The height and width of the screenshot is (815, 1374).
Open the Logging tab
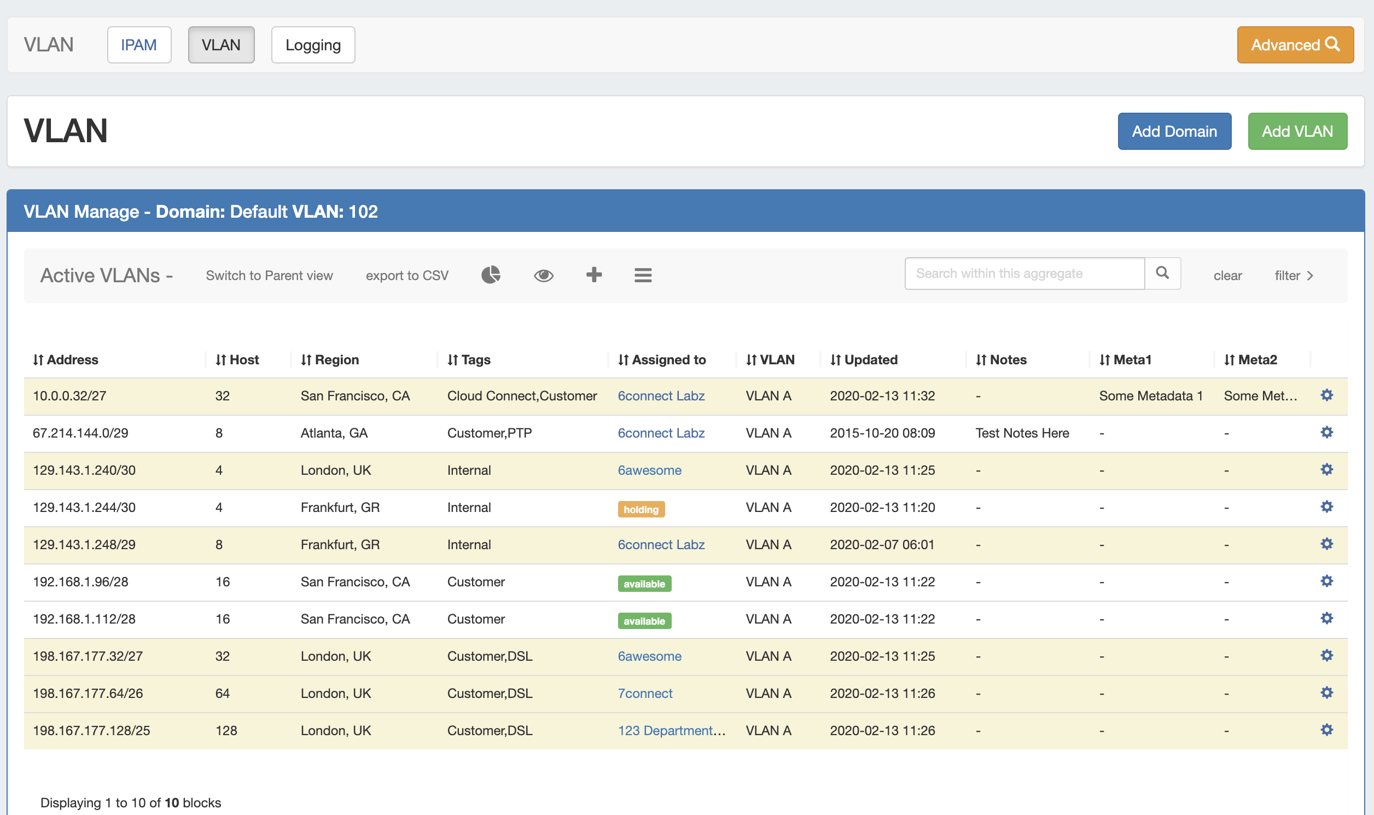[312, 44]
